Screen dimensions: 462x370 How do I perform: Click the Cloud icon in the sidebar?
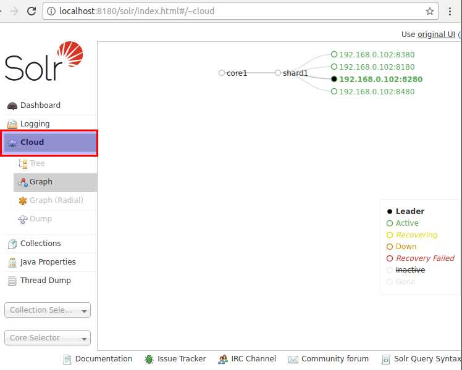pos(12,142)
